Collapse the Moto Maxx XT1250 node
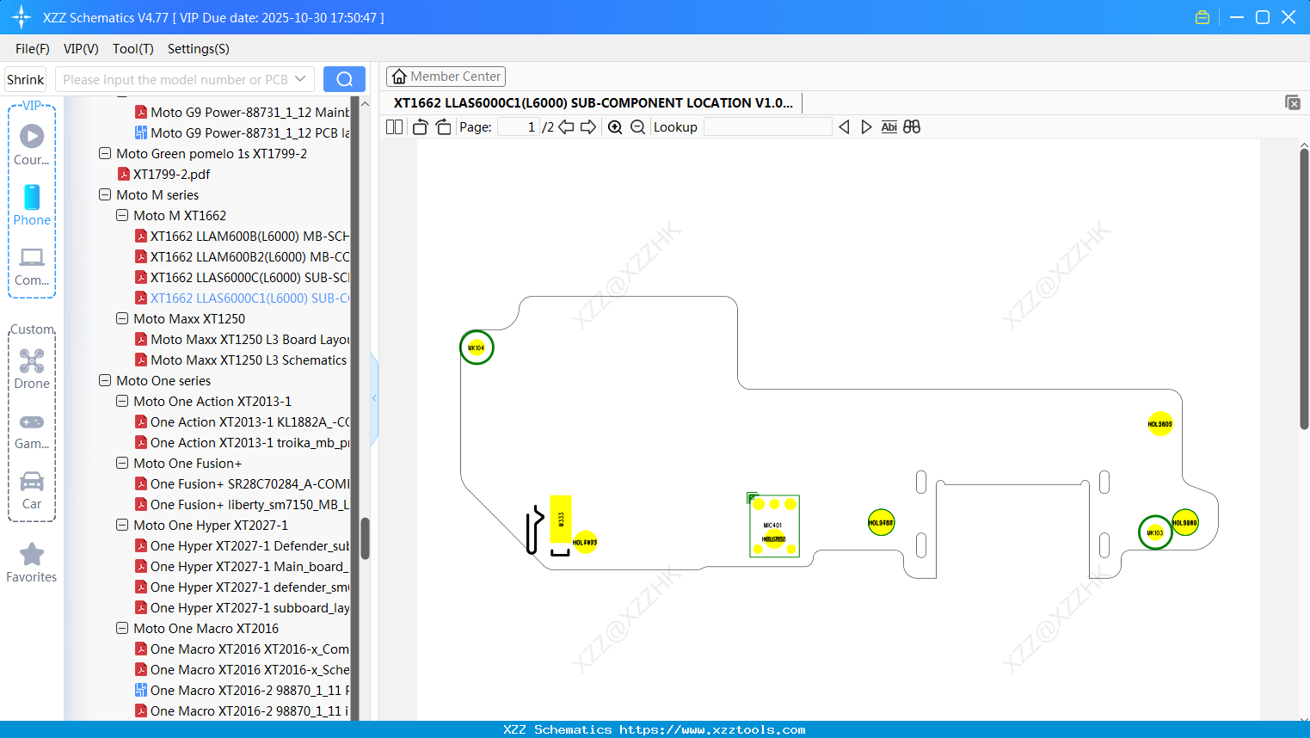The height and width of the screenshot is (738, 1310). click(x=122, y=318)
